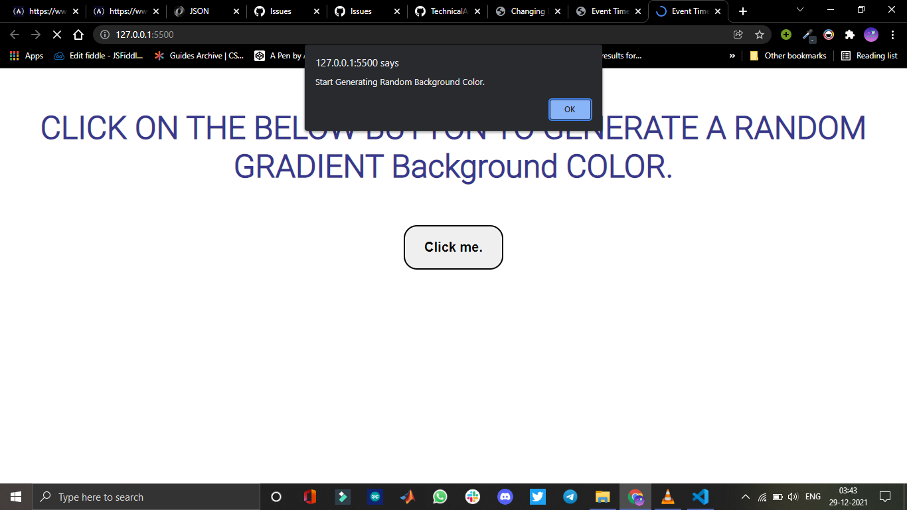Open Visual Studio Code from taskbar

coord(701,497)
